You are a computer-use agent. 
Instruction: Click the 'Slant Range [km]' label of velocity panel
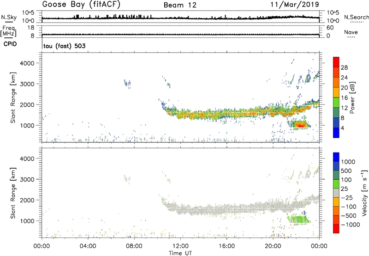click(13, 193)
